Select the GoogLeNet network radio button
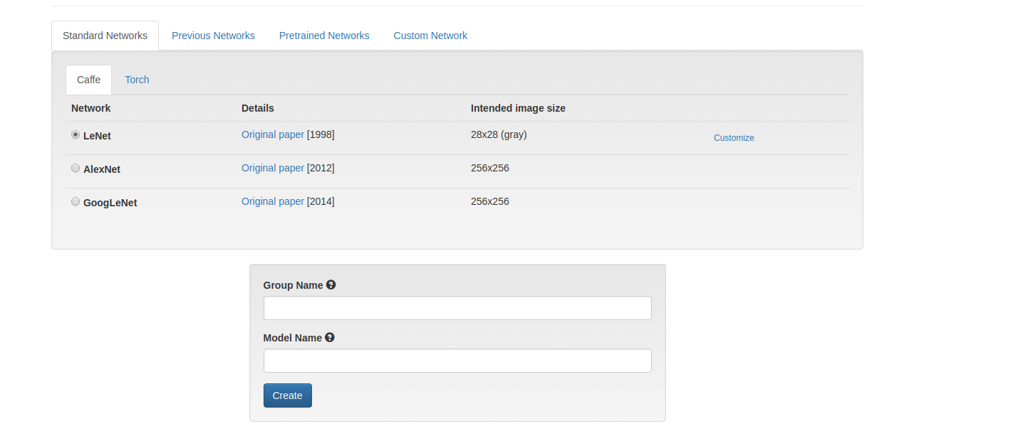 (76, 201)
